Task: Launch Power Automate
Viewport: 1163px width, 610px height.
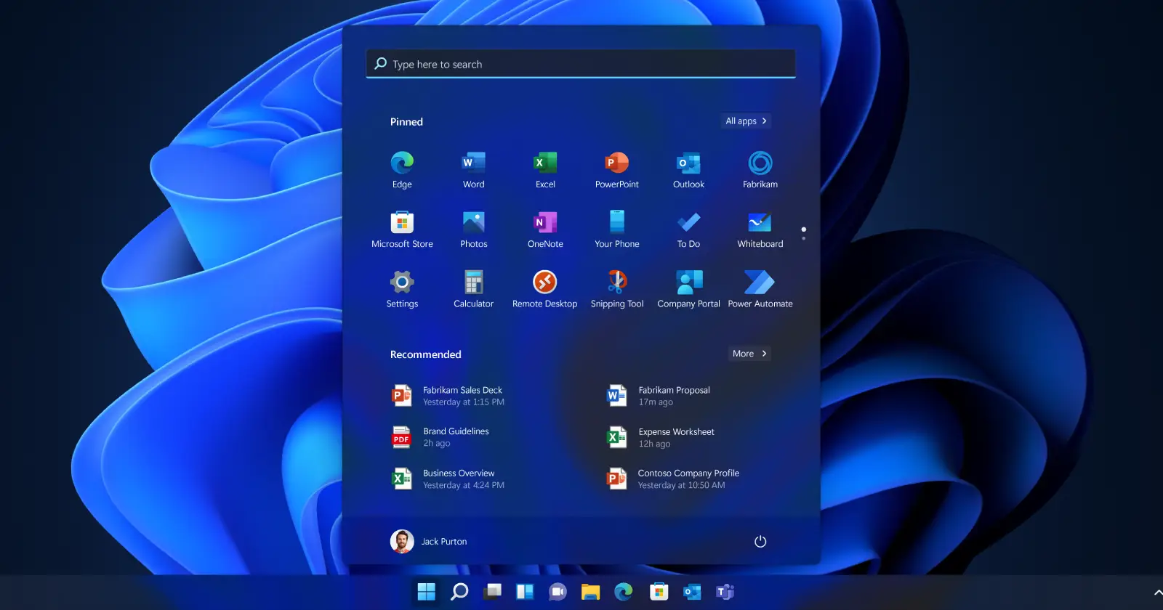Action: click(760, 290)
